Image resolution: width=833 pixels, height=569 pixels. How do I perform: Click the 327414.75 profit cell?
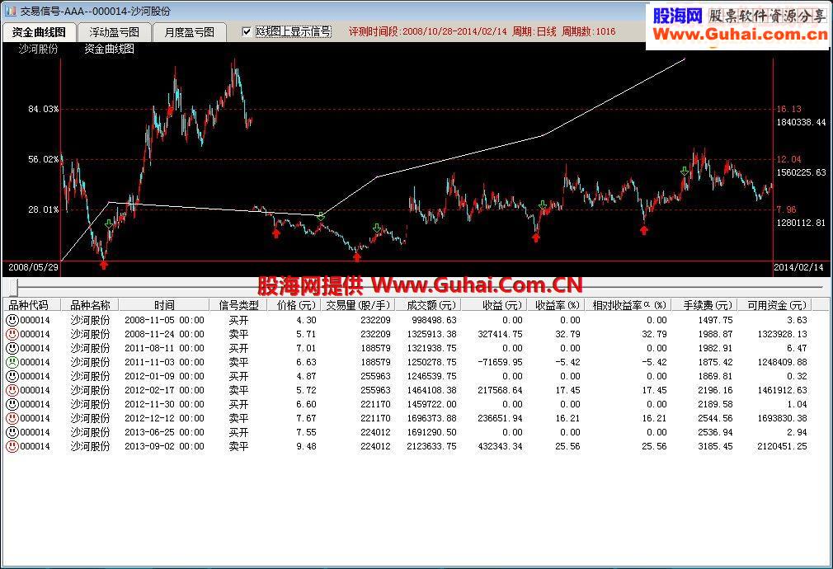[500, 334]
